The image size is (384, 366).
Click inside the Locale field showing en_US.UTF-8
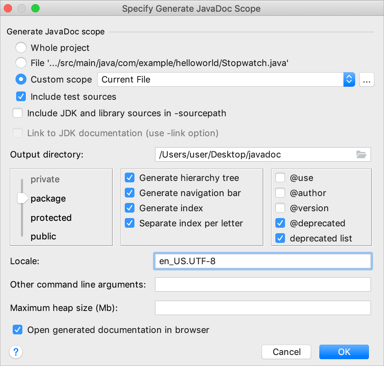tap(263, 261)
